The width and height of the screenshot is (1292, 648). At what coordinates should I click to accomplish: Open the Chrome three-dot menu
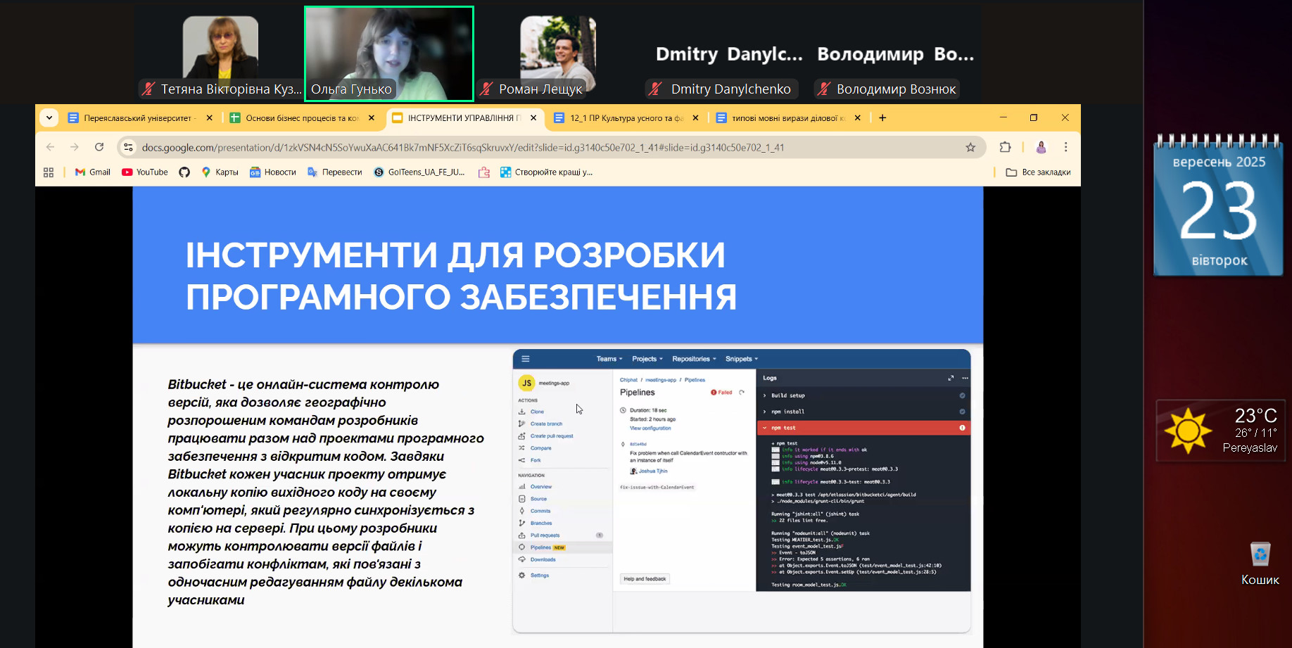(x=1065, y=147)
